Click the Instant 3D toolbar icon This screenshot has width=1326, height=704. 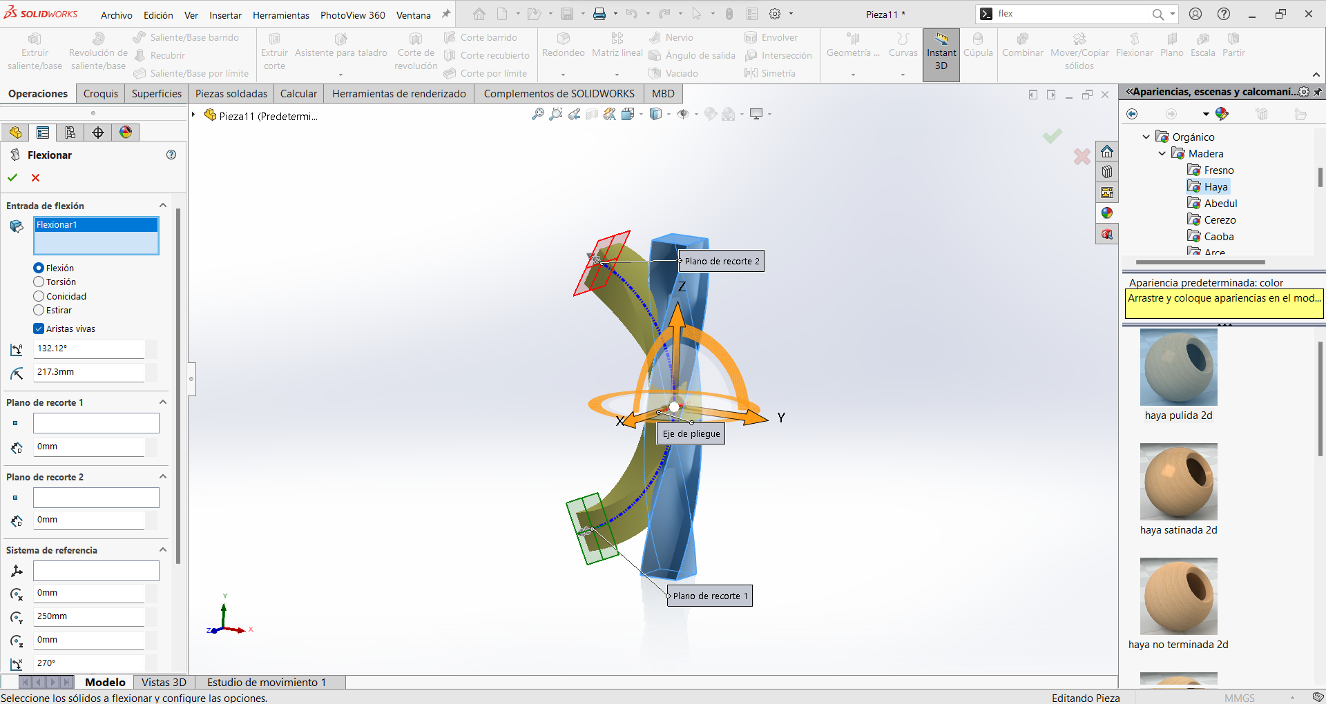pyautogui.click(x=941, y=52)
